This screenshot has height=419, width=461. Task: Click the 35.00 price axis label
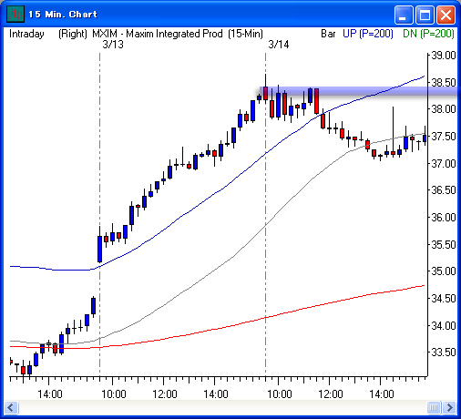tap(444, 271)
